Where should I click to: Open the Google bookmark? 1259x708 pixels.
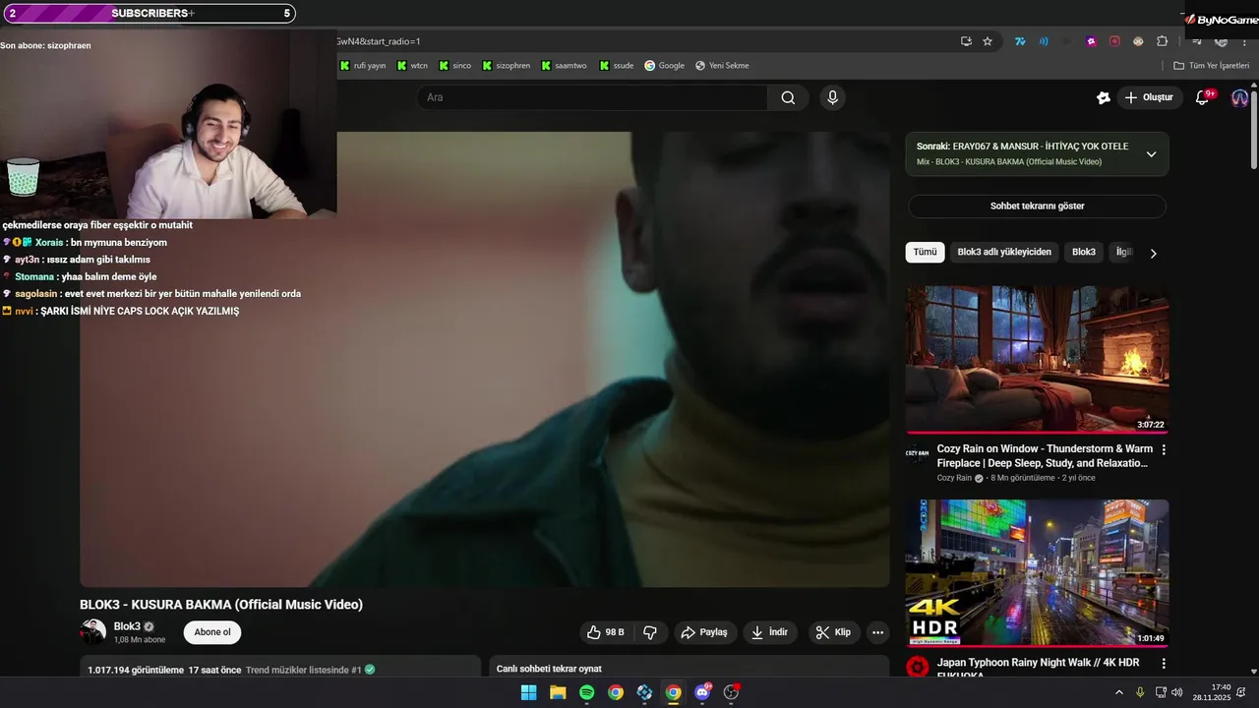click(665, 66)
